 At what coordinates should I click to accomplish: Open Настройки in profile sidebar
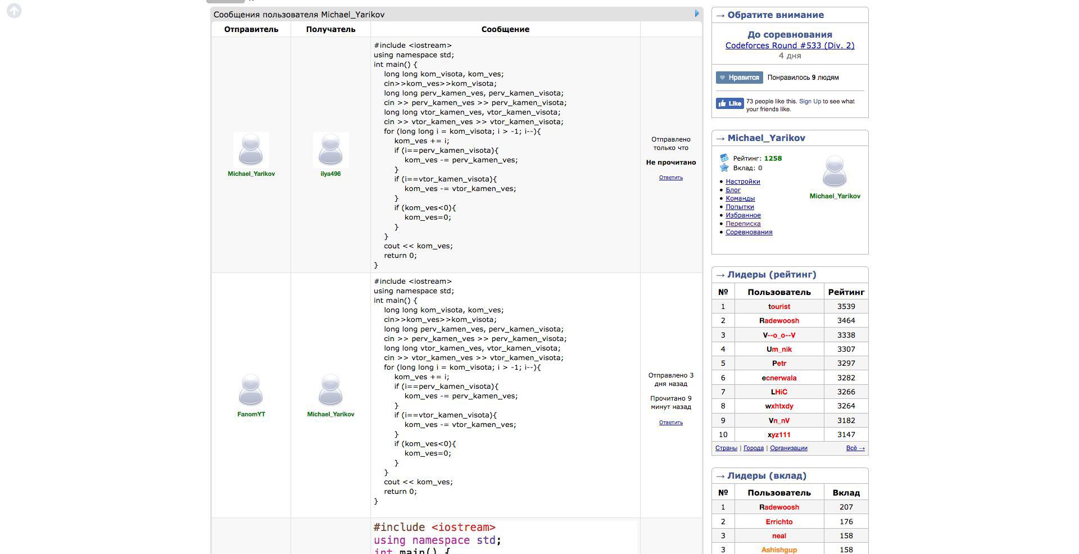tap(742, 181)
